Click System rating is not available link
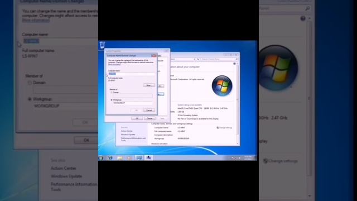The image size is (357, 201). coord(190,105)
